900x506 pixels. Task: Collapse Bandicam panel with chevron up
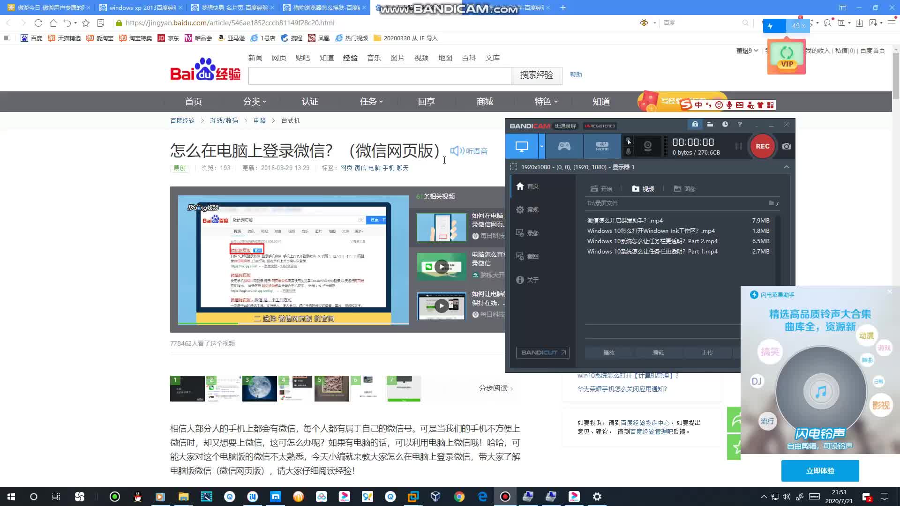tap(787, 167)
